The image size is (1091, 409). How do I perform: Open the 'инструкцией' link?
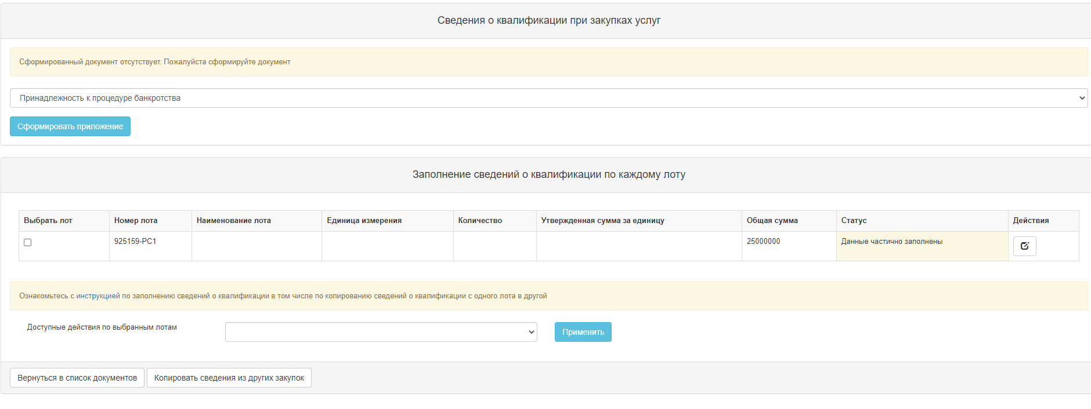[x=98, y=296]
